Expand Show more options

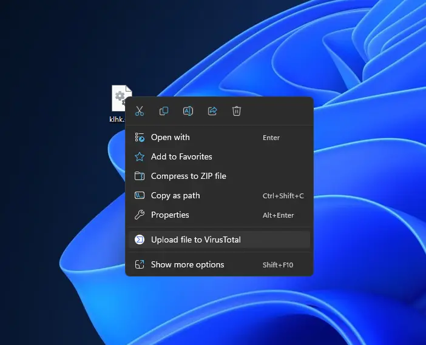219,264
